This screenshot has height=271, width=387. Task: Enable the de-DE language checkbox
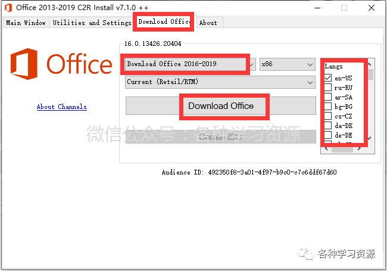click(328, 135)
